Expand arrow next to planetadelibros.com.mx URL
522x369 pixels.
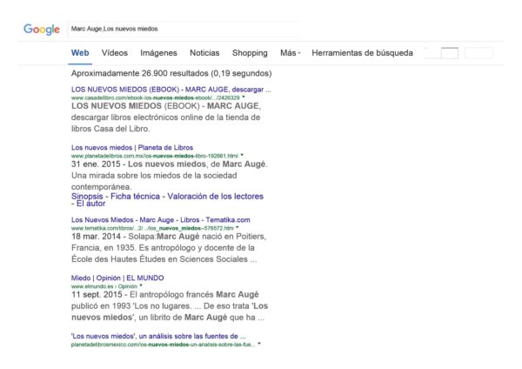242,155
